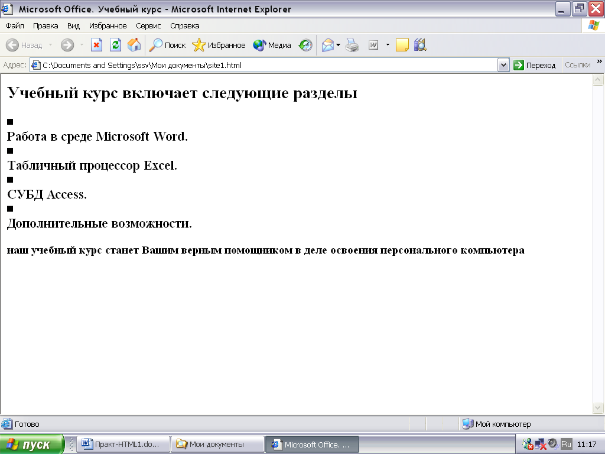Click the Research books icon

point(420,45)
